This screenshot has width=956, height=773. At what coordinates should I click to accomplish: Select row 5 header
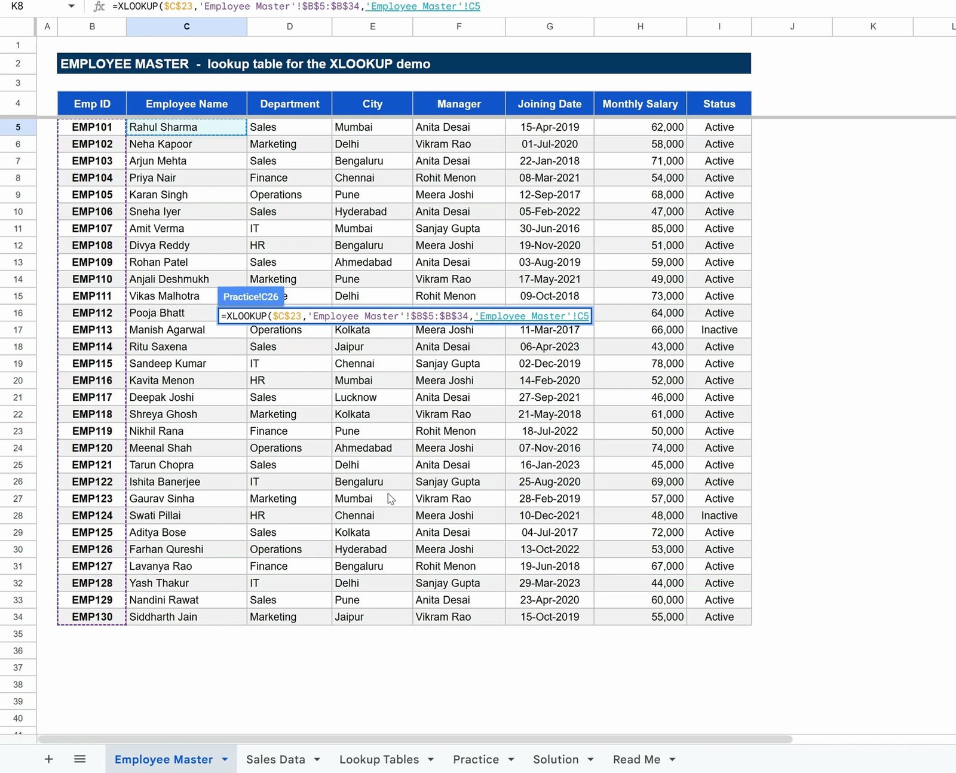pyautogui.click(x=18, y=127)
